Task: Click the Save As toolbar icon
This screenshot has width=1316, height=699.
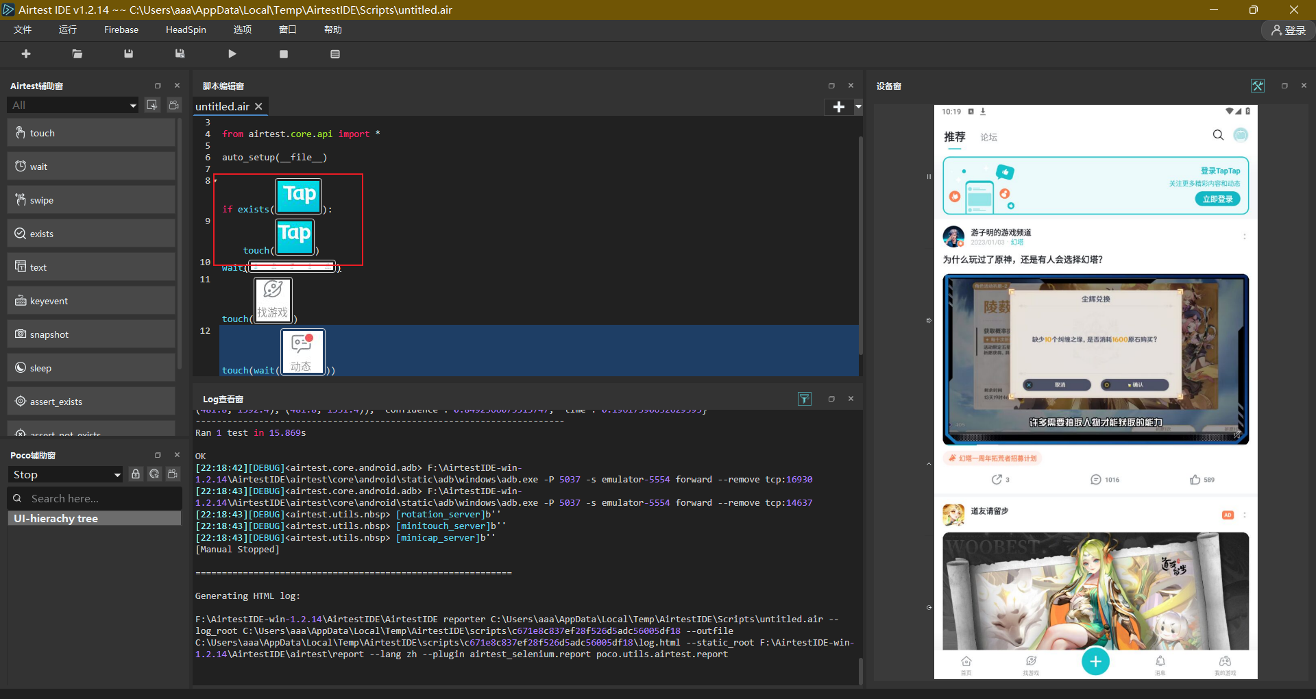Action: click(x=180, y=54)
